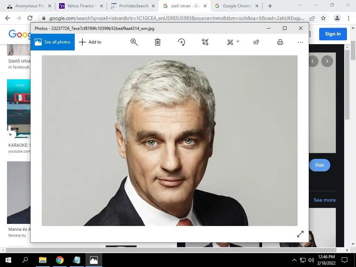Select the Photos app on the taskbar
The width and height of the screenshot is (356, 267).
[x=94, y=260]
